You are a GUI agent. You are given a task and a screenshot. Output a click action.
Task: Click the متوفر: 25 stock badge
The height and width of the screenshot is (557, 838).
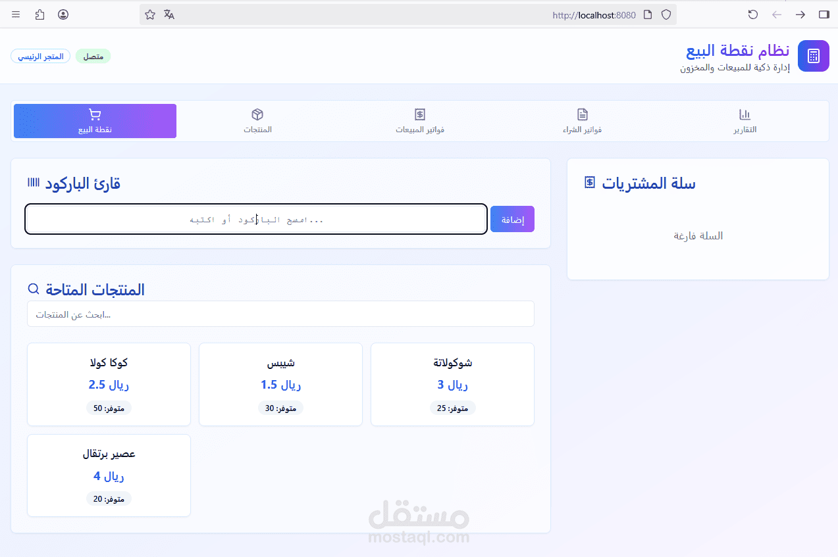click(x=452, y=408)
